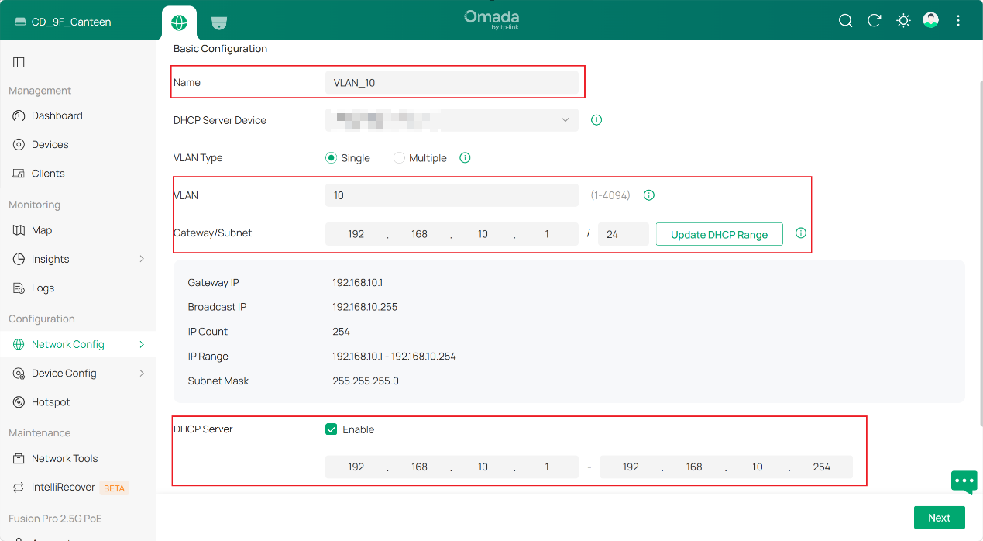The height and width of the screenshot is (541, 983).
Task: Click the Clients sidebar icon
Action: (19, 174)
